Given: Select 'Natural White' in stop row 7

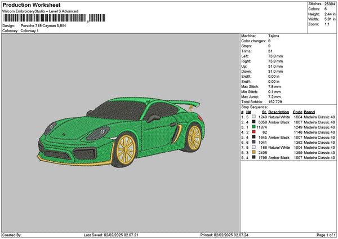Looking at the screenshot, I should tap(279, 148).
